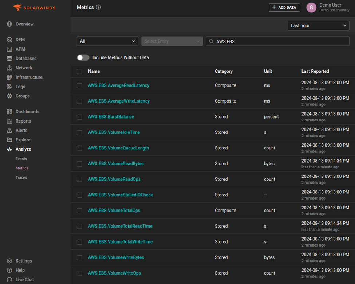Click the Demo User avatar icon

click(x=311, y=8)
